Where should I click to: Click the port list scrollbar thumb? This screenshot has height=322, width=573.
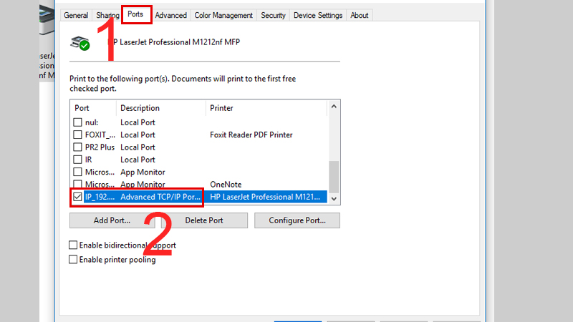click(x=334, y=177)
